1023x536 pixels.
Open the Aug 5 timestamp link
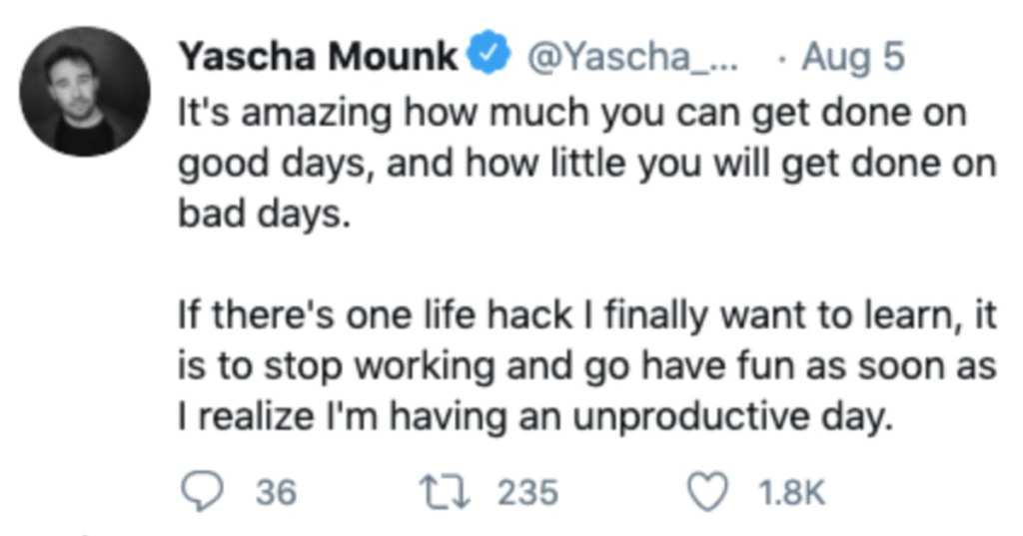click(853, 57)
